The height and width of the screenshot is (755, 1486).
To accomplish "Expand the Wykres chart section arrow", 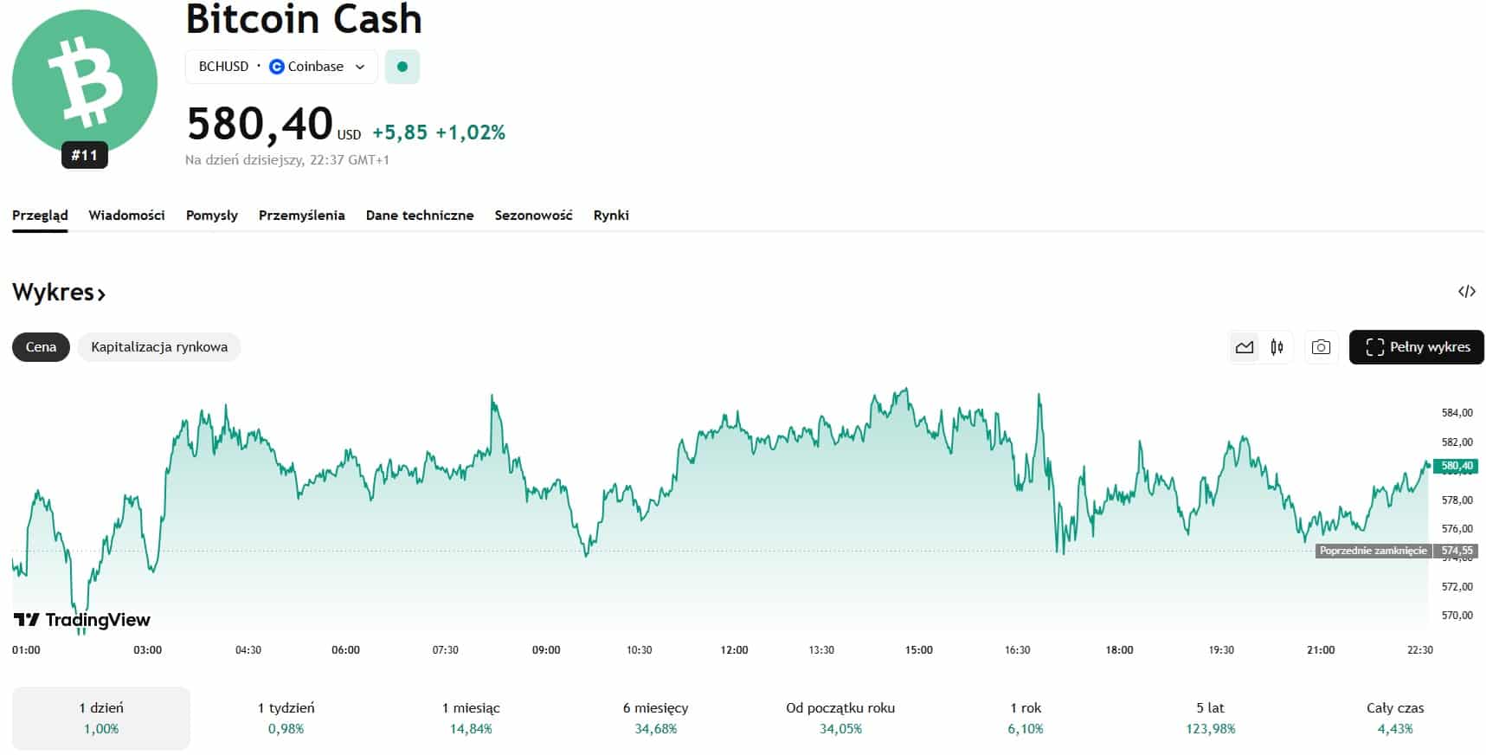I will [x=101, y=294].
